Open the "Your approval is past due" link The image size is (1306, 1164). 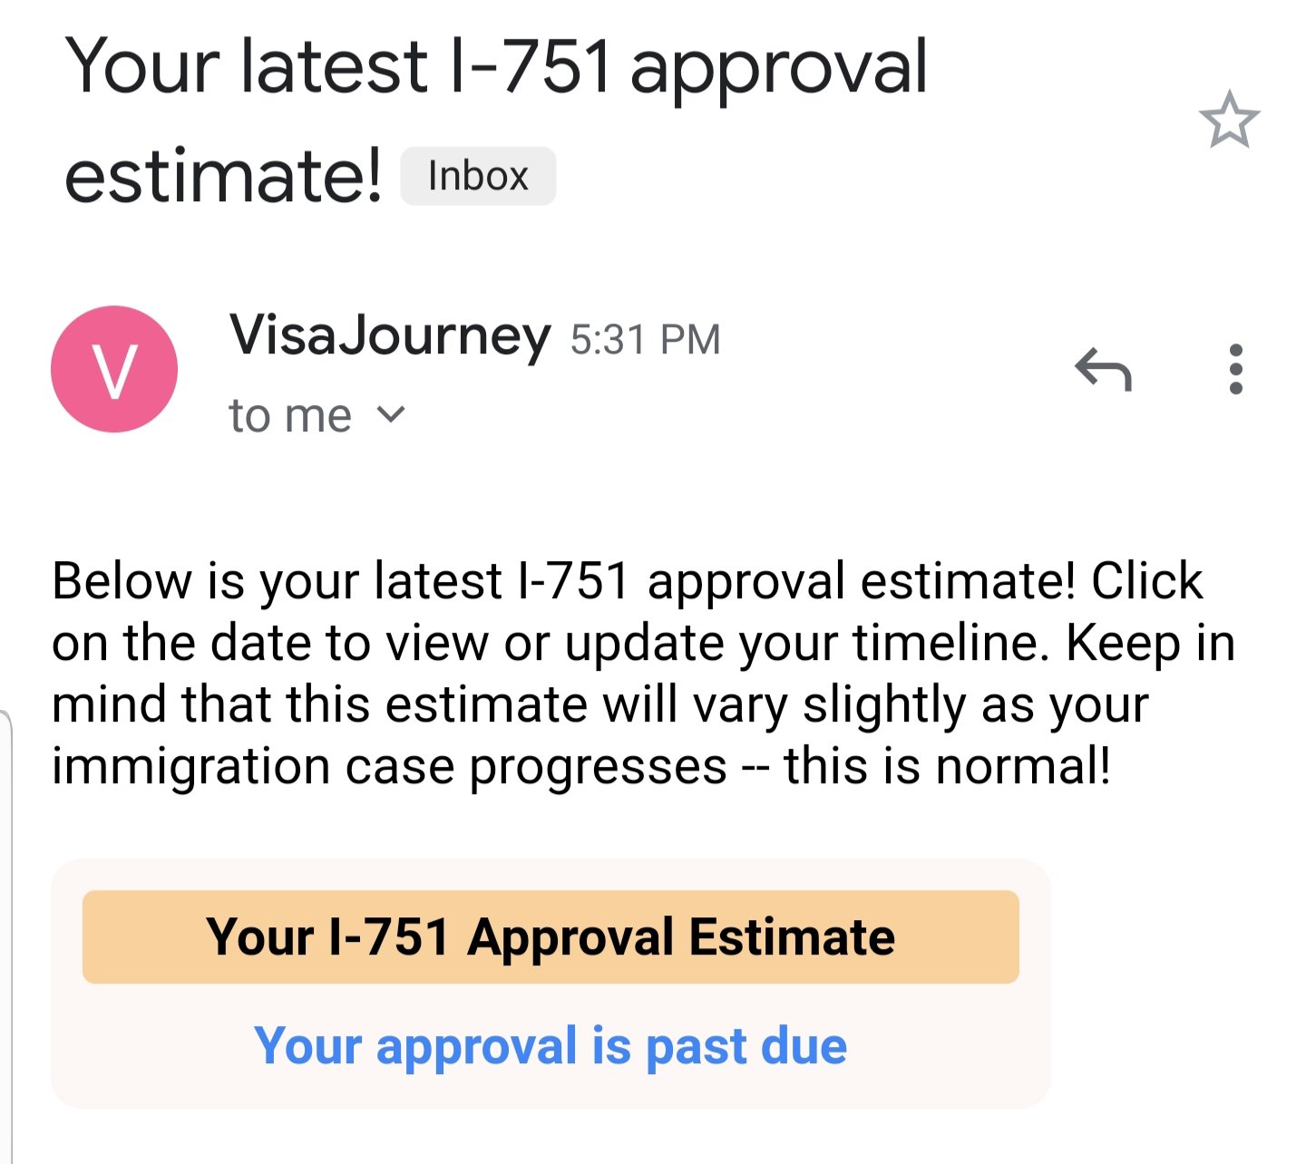click(551, 1046)
